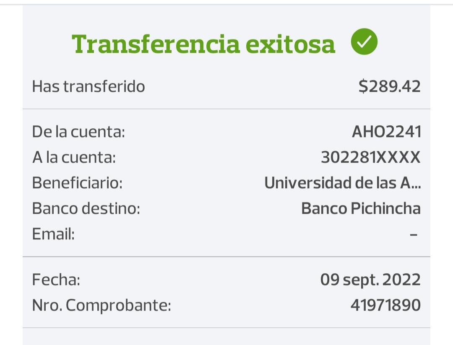Screen dimensions: 453x345
Task: Click the transferred amount $289.42
Action: click(x=389, y=87)
